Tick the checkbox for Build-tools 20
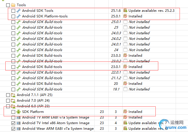The image size is (188, 132). [x=13, y=84]
